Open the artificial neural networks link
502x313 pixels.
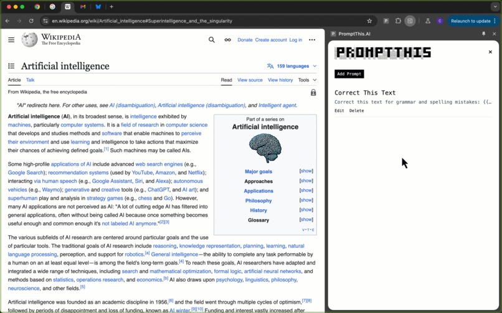tap(272, 271)
